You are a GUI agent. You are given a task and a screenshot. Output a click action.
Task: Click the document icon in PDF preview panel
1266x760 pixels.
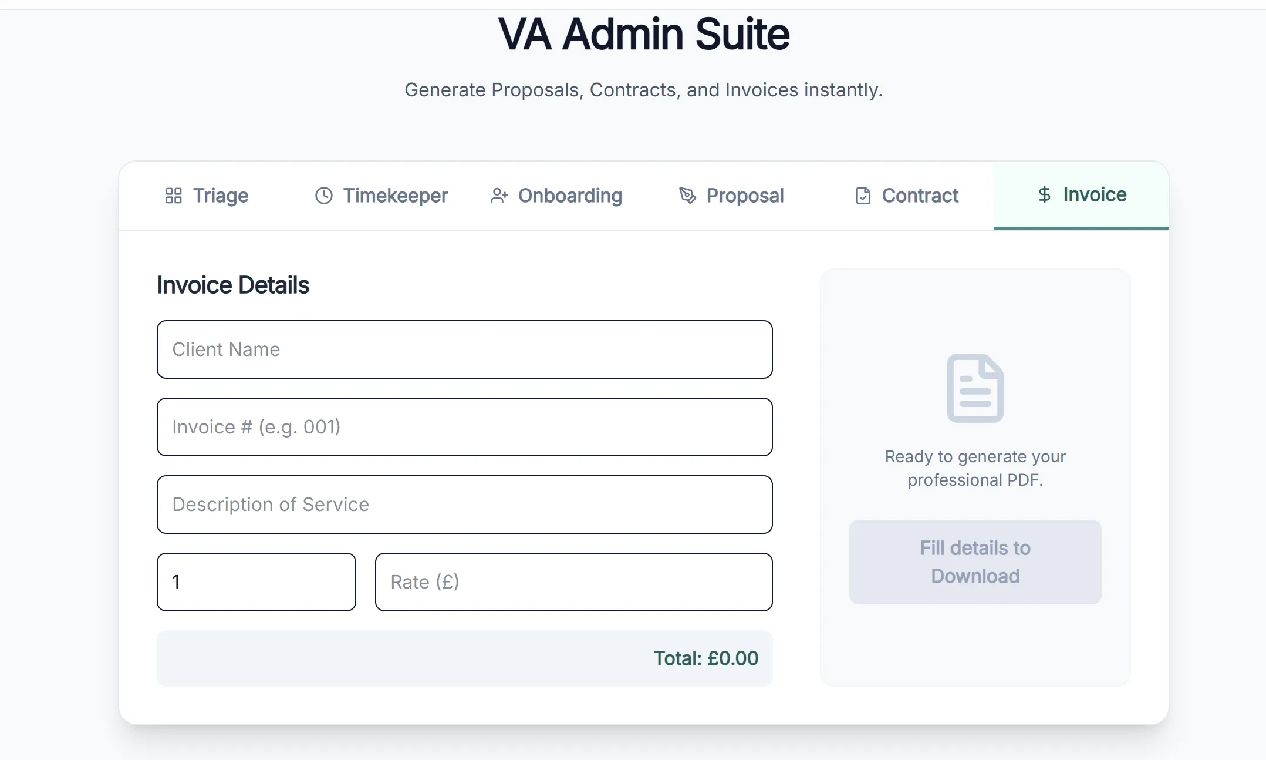(975, 388)
